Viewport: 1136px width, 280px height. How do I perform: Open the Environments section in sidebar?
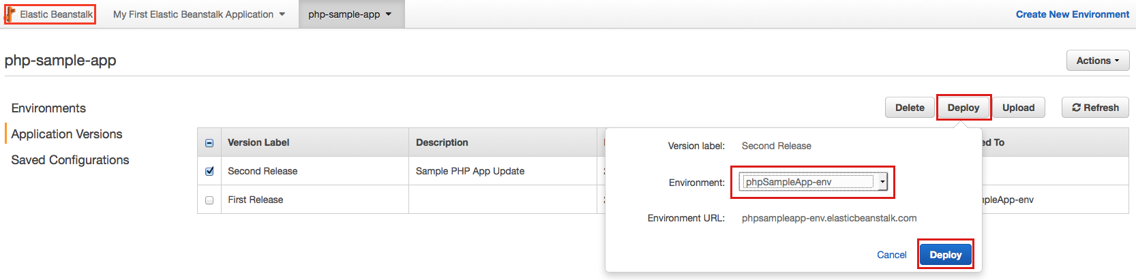tap(48, 108)
